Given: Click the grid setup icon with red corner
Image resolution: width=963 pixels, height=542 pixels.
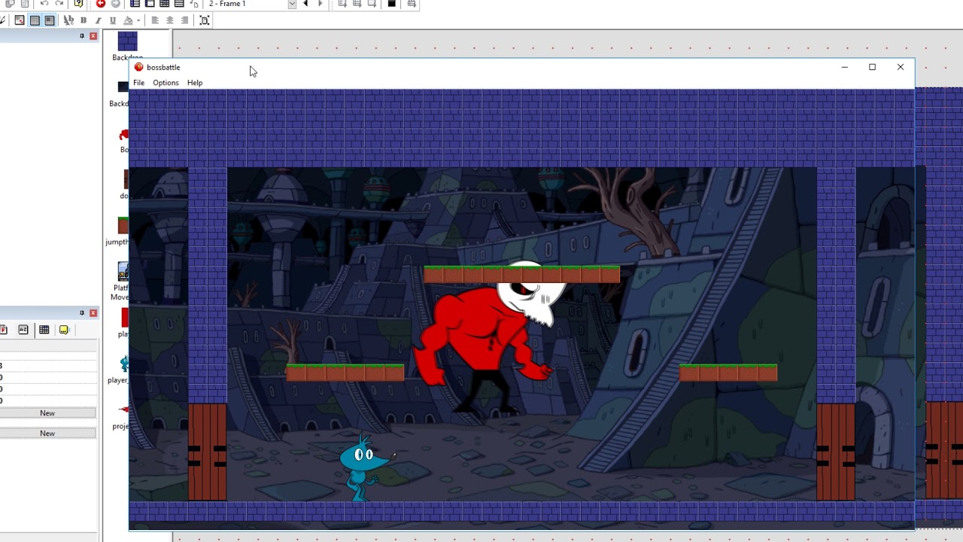Looking at the screenshot, I should click(20, 20).
